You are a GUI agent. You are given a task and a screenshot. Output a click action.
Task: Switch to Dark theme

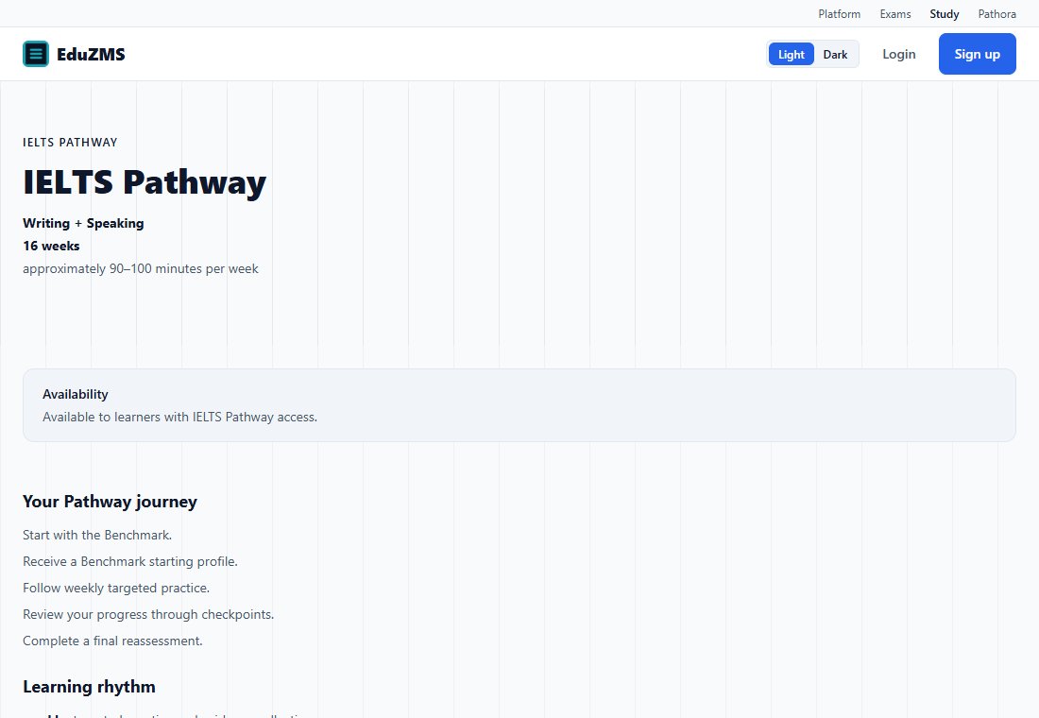pos(835,55)
